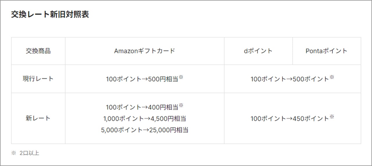This screenshot has width=372, height=166.
Task: Click the ※ mark after 400円相当
Action: 181,105
